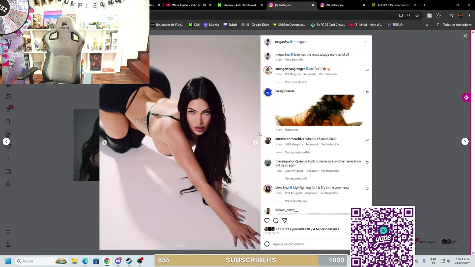Open the three-dots post options menu
The width and height of the screenshot is (475, 267).
click(366, 42)
